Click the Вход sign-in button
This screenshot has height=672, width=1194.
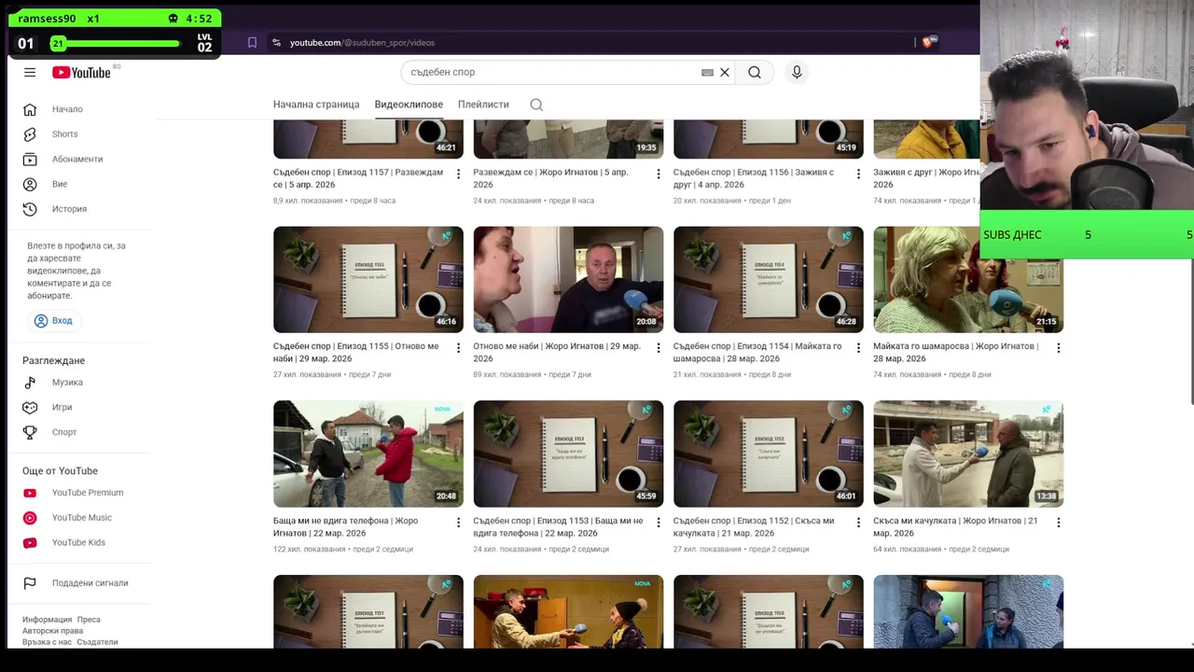53,320
